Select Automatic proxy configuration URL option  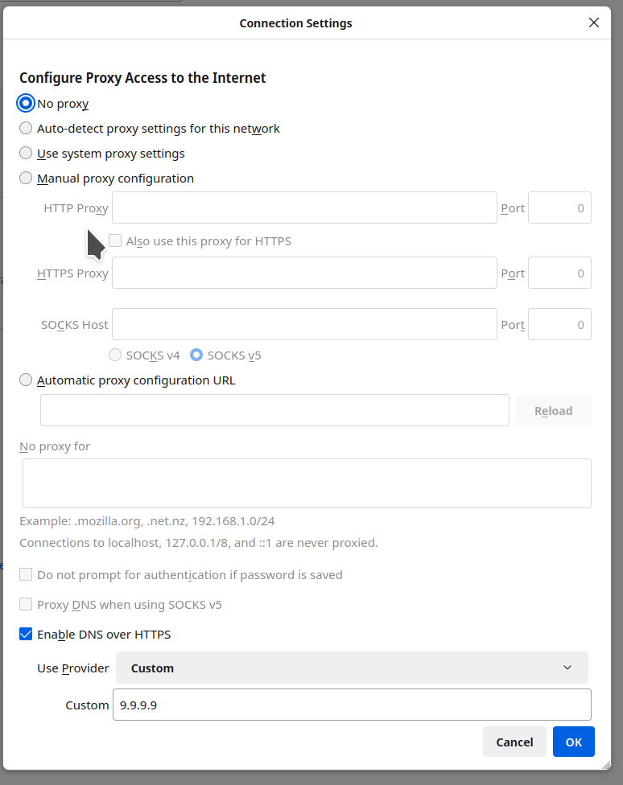27,380
